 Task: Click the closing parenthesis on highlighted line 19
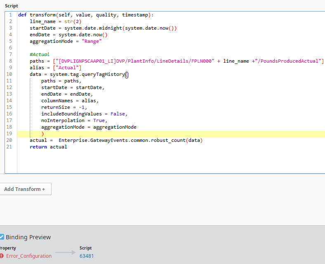[x=42, y=134]
